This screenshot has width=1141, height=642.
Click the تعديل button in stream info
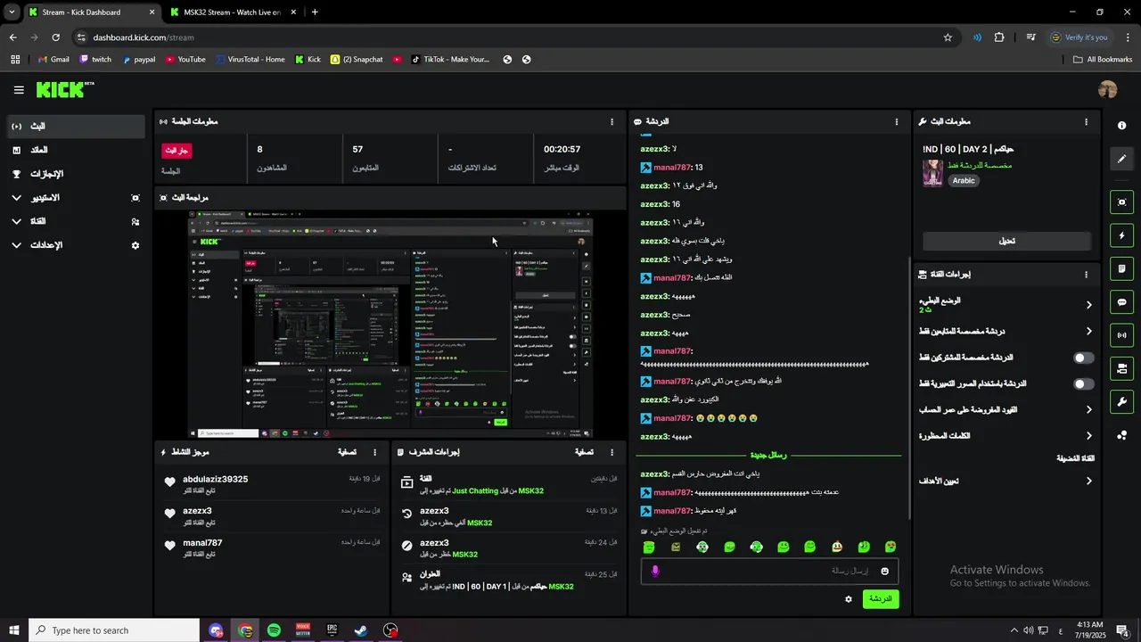(x=1006, y=241)
